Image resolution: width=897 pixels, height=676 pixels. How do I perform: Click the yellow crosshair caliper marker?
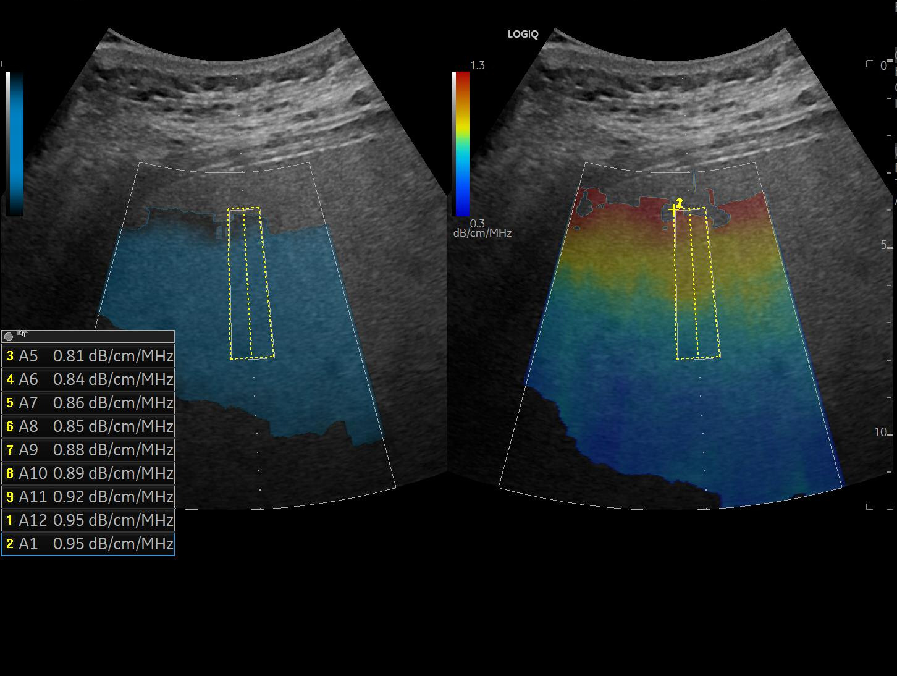click(x=674, y=209)
